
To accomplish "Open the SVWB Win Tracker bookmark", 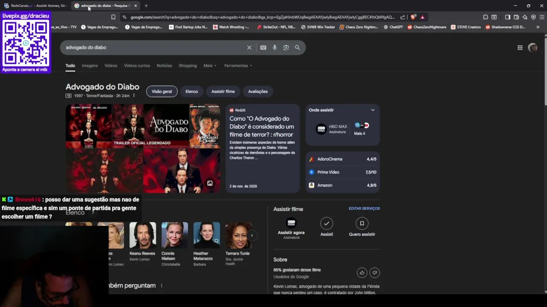I will click(318, 27).
